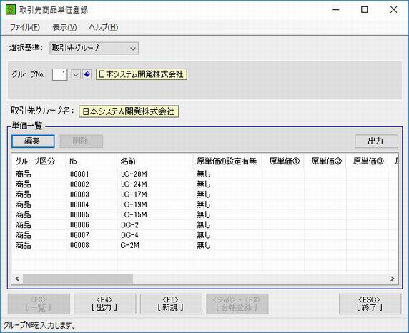This screenshot has width=409, height=333.
Task: Click the グループNo. input field
Action: 60,74
